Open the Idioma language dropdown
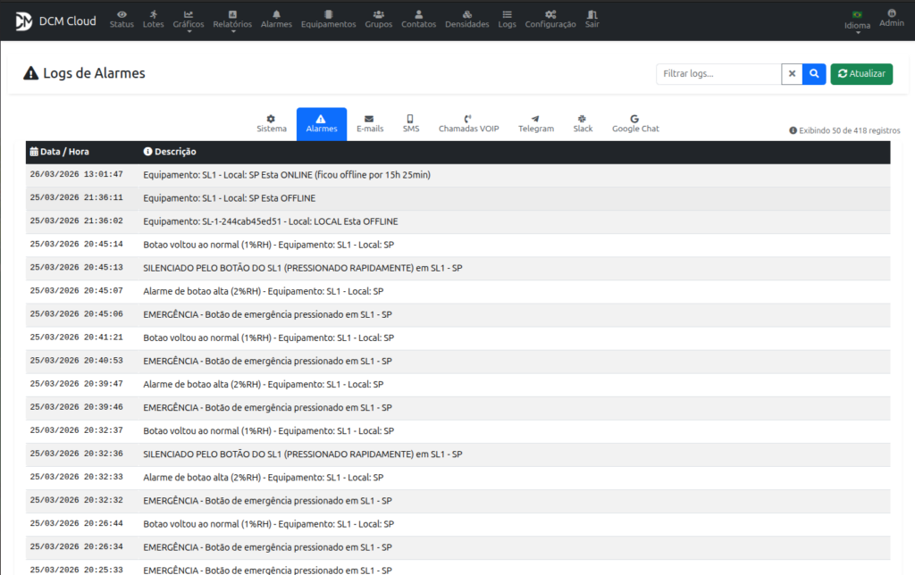 (857, 21)
